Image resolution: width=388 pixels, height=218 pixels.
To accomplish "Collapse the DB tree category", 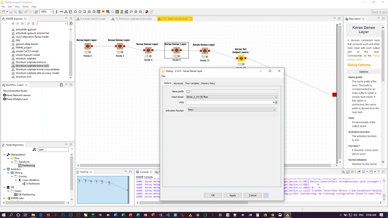I will click(4, 187).
